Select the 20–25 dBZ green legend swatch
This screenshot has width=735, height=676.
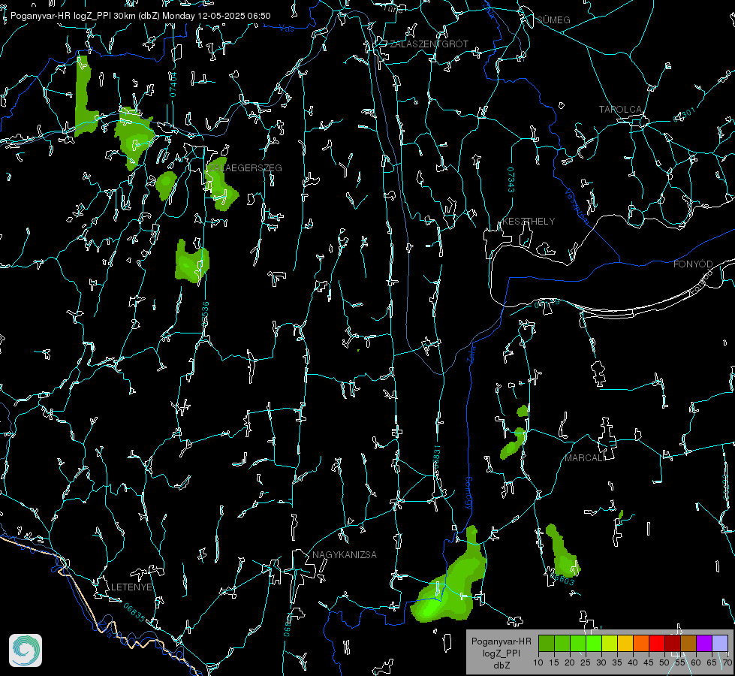578,643
